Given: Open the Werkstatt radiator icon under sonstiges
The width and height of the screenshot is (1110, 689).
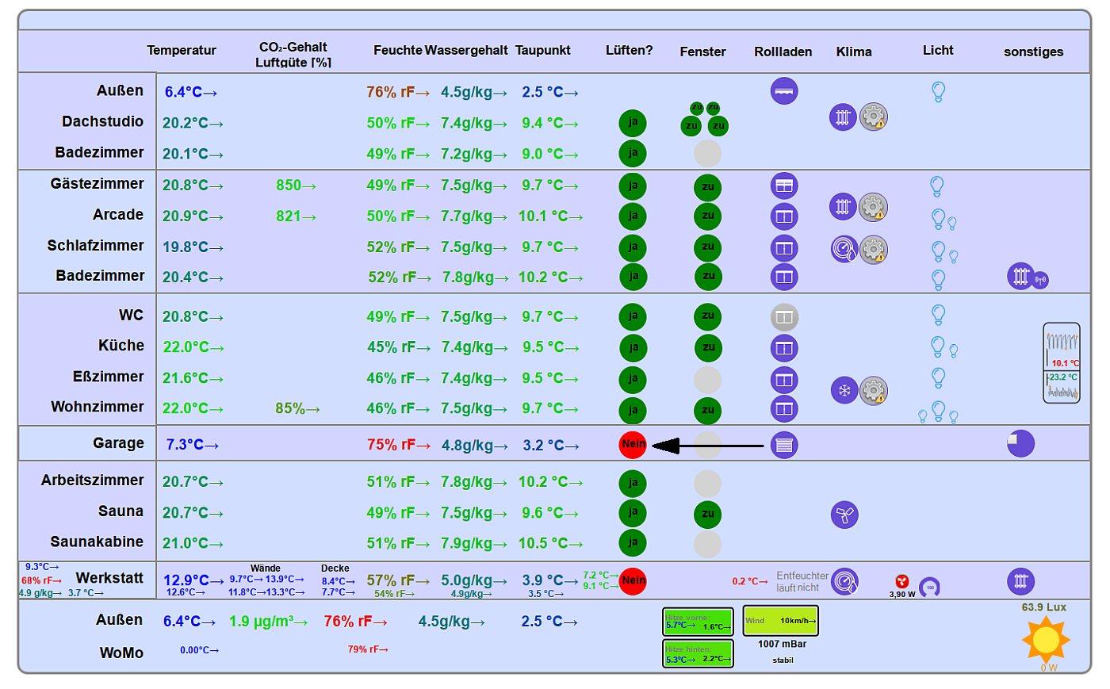Looking at the screenshot, I should click(1020, 582).
